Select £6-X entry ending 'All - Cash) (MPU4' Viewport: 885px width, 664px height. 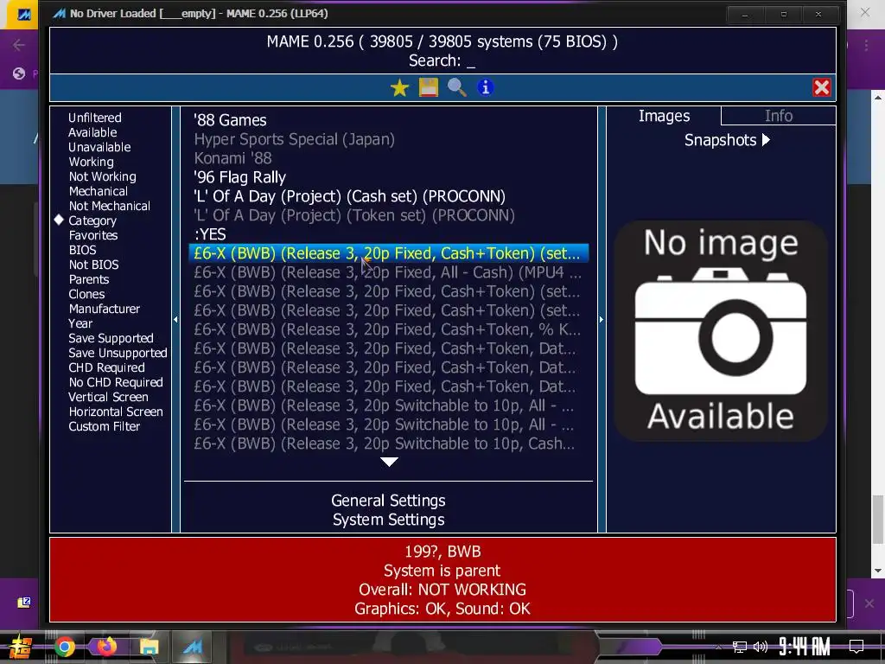(x=387, y=272)
